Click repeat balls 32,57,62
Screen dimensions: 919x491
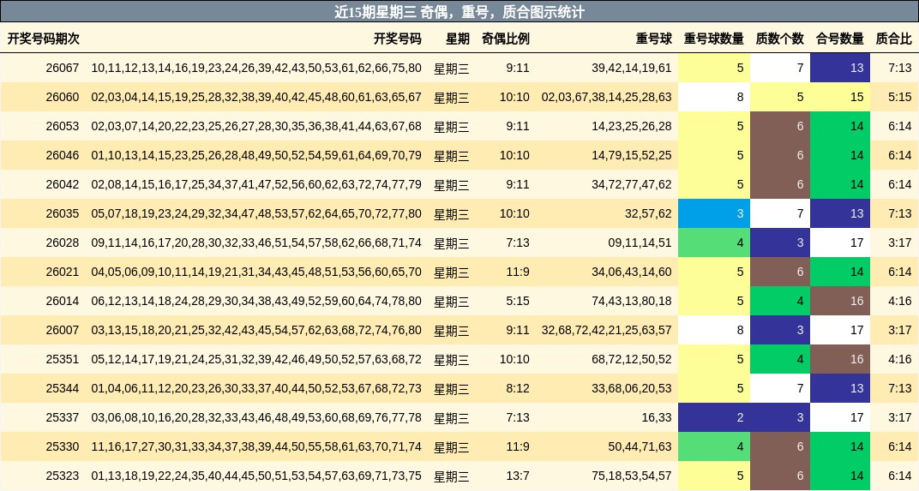click(x=648, y=214)
